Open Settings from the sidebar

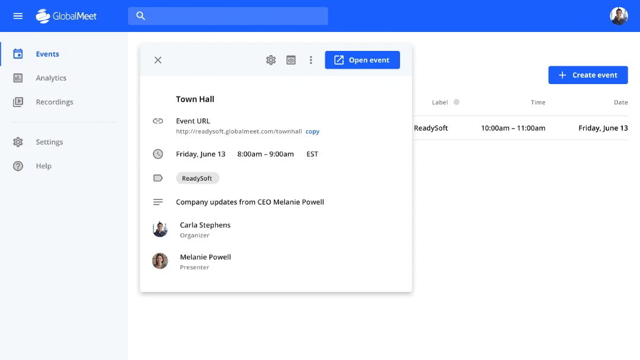tap(49, 142)
